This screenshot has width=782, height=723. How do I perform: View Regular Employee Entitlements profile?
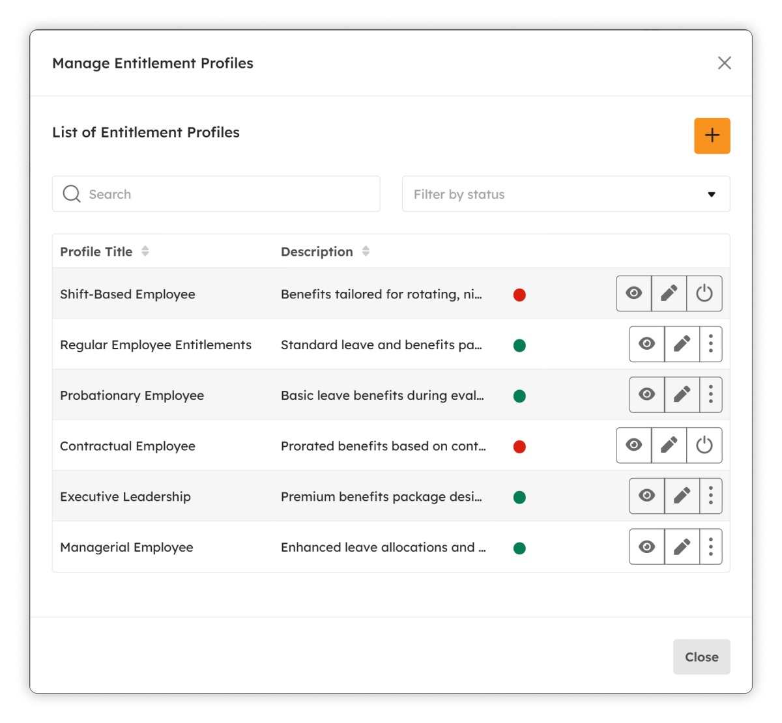click(647, 344)
